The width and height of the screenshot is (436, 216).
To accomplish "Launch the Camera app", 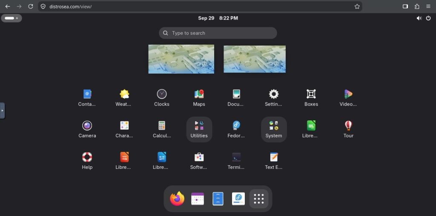I will [x=87, y=129].
